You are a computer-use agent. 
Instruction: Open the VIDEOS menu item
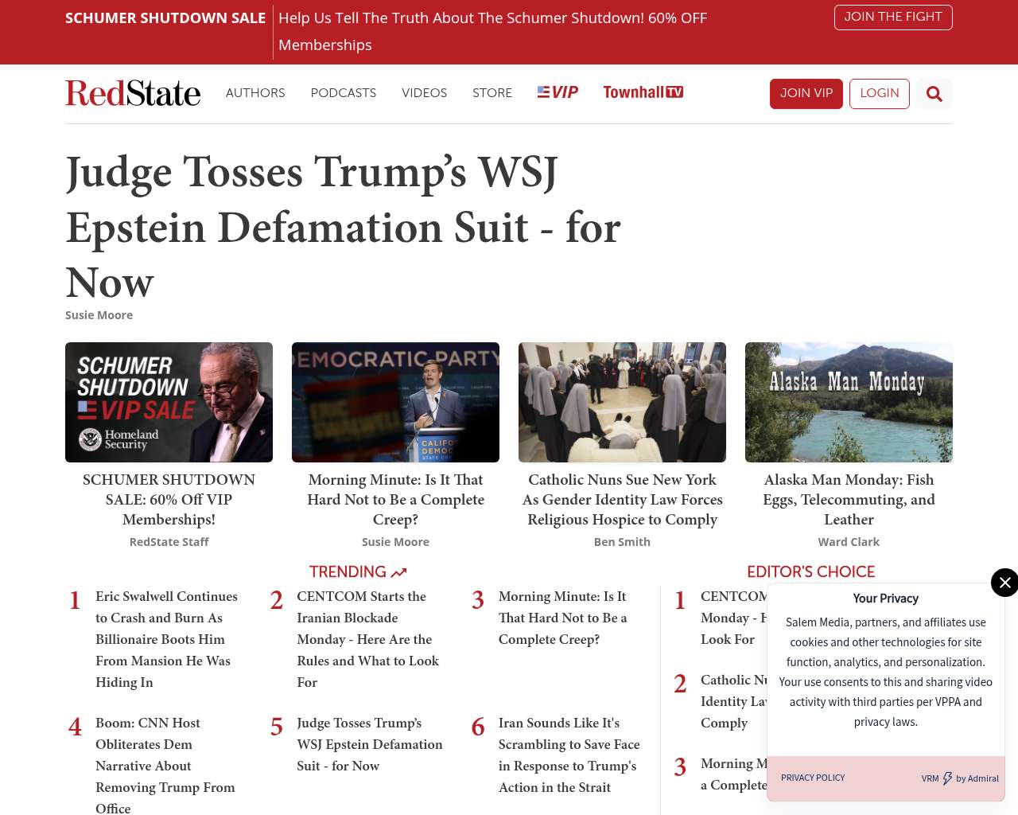click(424, 93)
